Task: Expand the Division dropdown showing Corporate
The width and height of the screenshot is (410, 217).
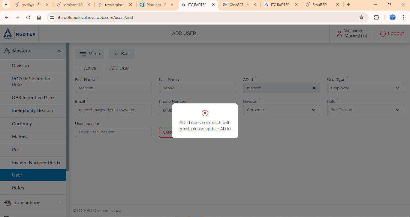Action: coord(281,110)
